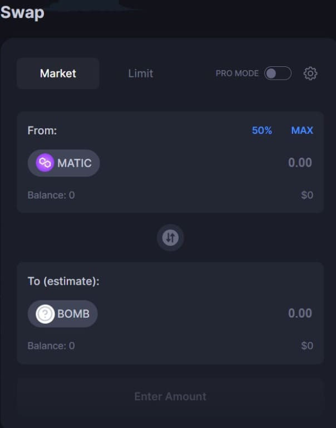Click the Swap page heading
The image size is (336, 428).
(x=22, y=13)
